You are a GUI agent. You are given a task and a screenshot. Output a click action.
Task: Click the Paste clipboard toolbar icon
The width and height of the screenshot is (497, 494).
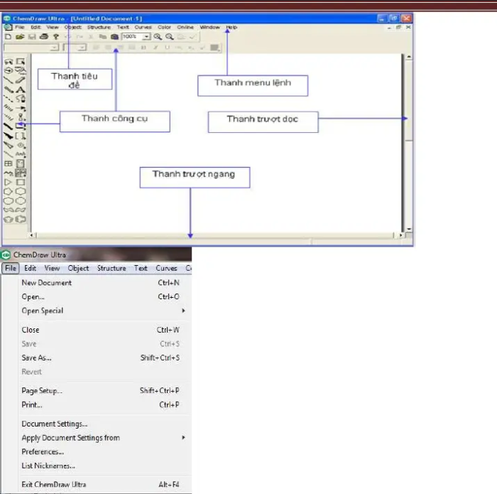[x=114, y=37]
